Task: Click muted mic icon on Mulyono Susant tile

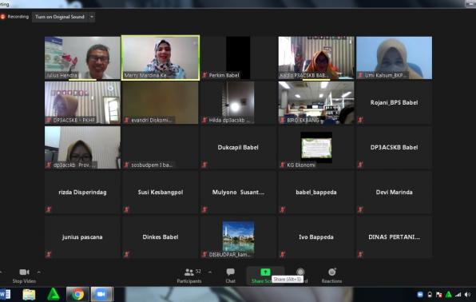Action: pos(204,209)
